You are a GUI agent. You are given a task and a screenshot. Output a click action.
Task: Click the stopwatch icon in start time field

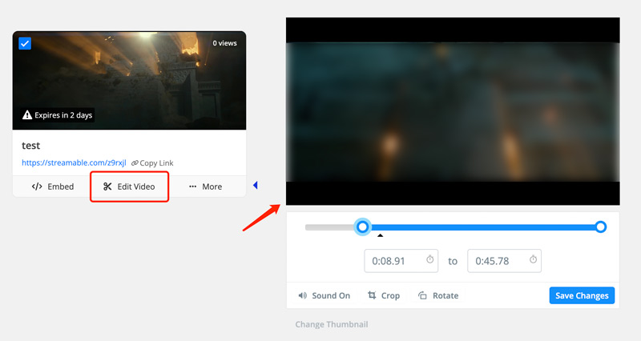430,259
